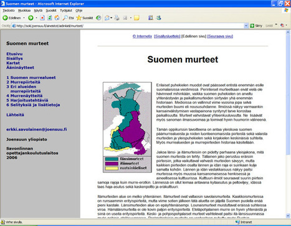The image size is (291, 226).
Task: Open the [Sisällysluettelo] link
Action: tap(167, 36)
